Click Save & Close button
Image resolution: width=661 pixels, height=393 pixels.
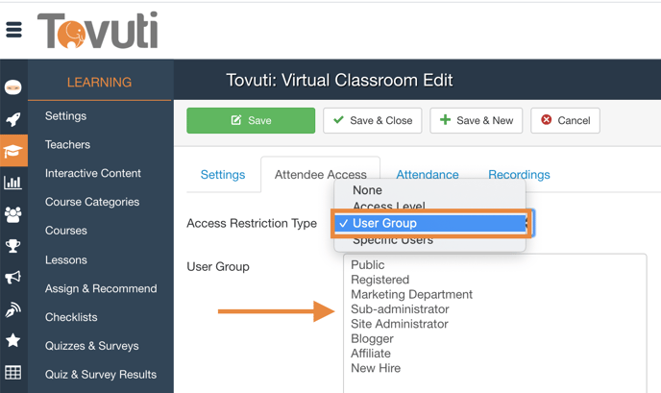[373, 121]
